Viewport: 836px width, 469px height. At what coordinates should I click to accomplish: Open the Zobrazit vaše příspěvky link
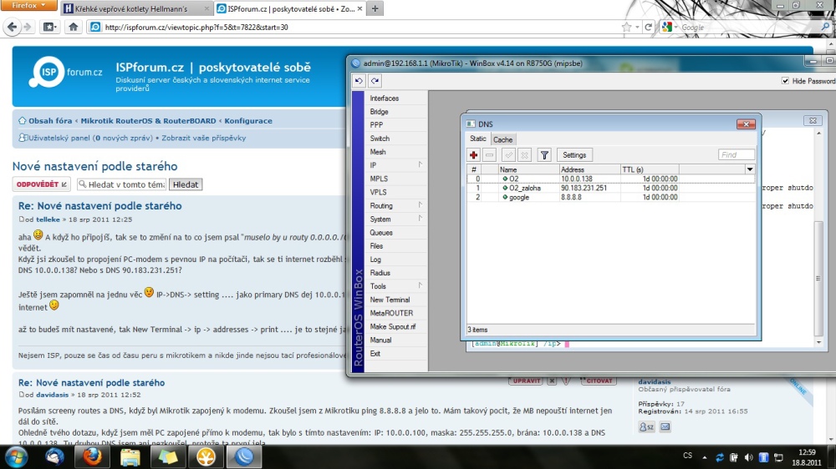[204, 138]
